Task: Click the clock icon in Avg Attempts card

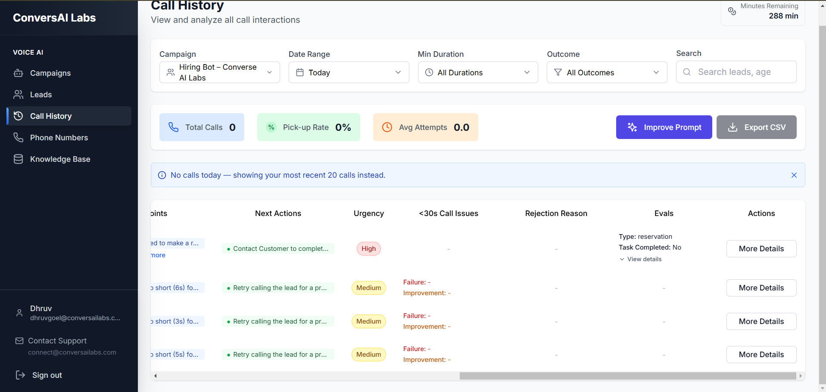Action: point(387,127)
